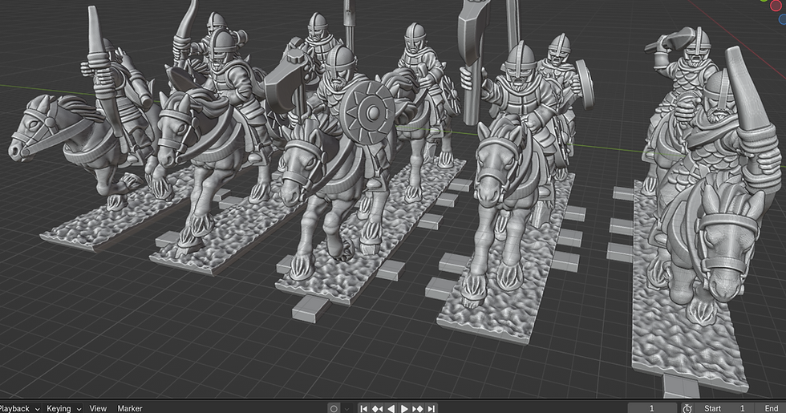Select the round sun-emblem shield on center rider

coord(367,114)
